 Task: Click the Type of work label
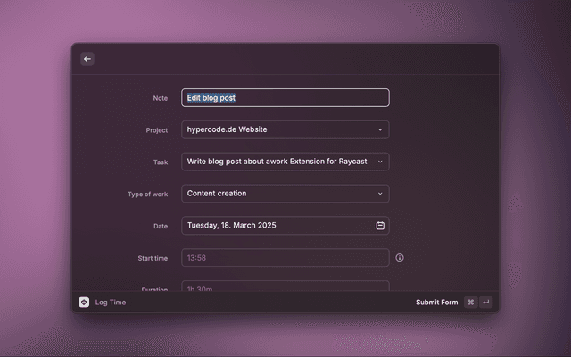147,194
